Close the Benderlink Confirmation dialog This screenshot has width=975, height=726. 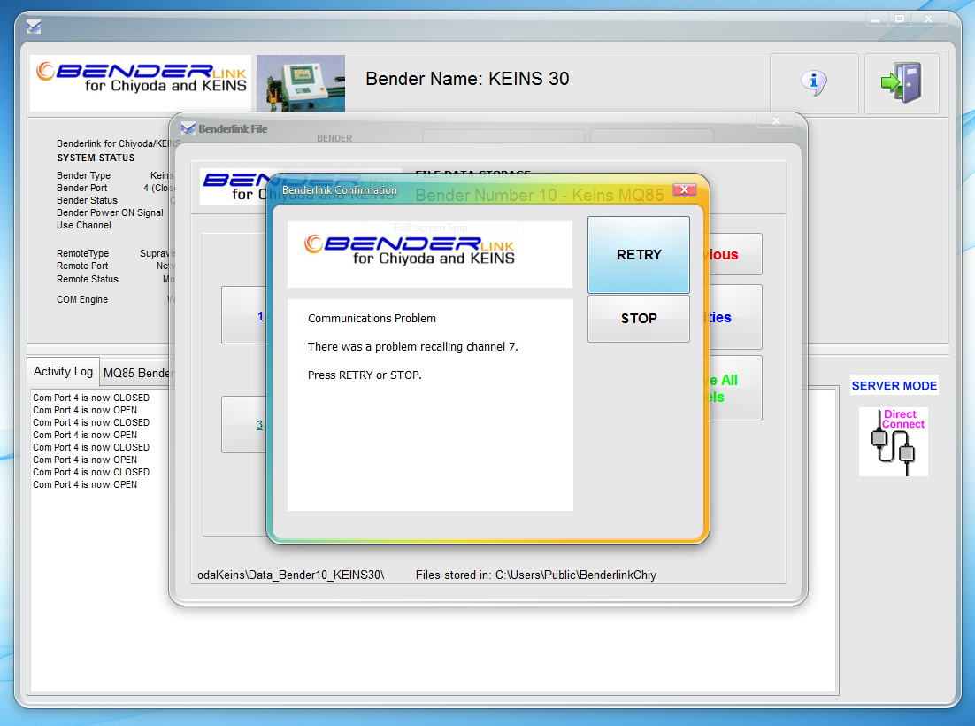click(x=684, y=189)
